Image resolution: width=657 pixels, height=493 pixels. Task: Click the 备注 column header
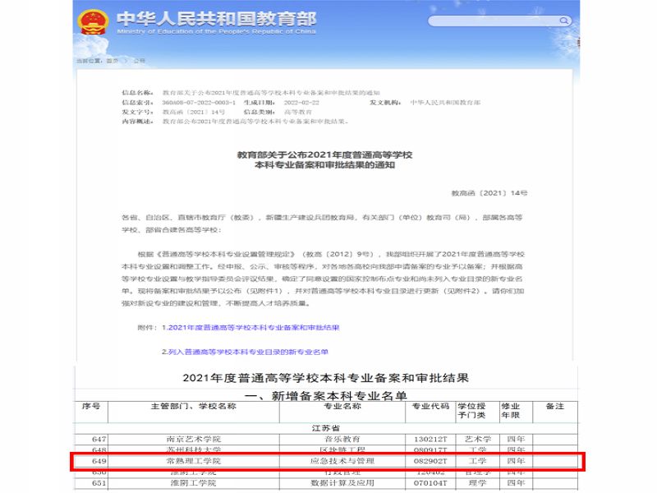click(x=555, y=406)
